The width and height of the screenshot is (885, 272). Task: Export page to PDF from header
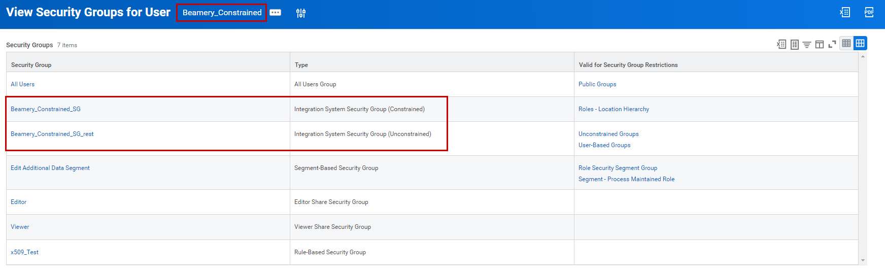[x=869, y=12]
